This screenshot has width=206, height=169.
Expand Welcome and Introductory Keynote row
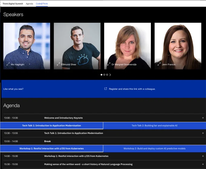[203, 118]
